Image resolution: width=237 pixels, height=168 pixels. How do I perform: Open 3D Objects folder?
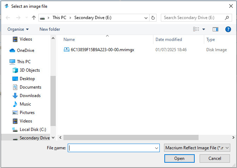(30, 70)
